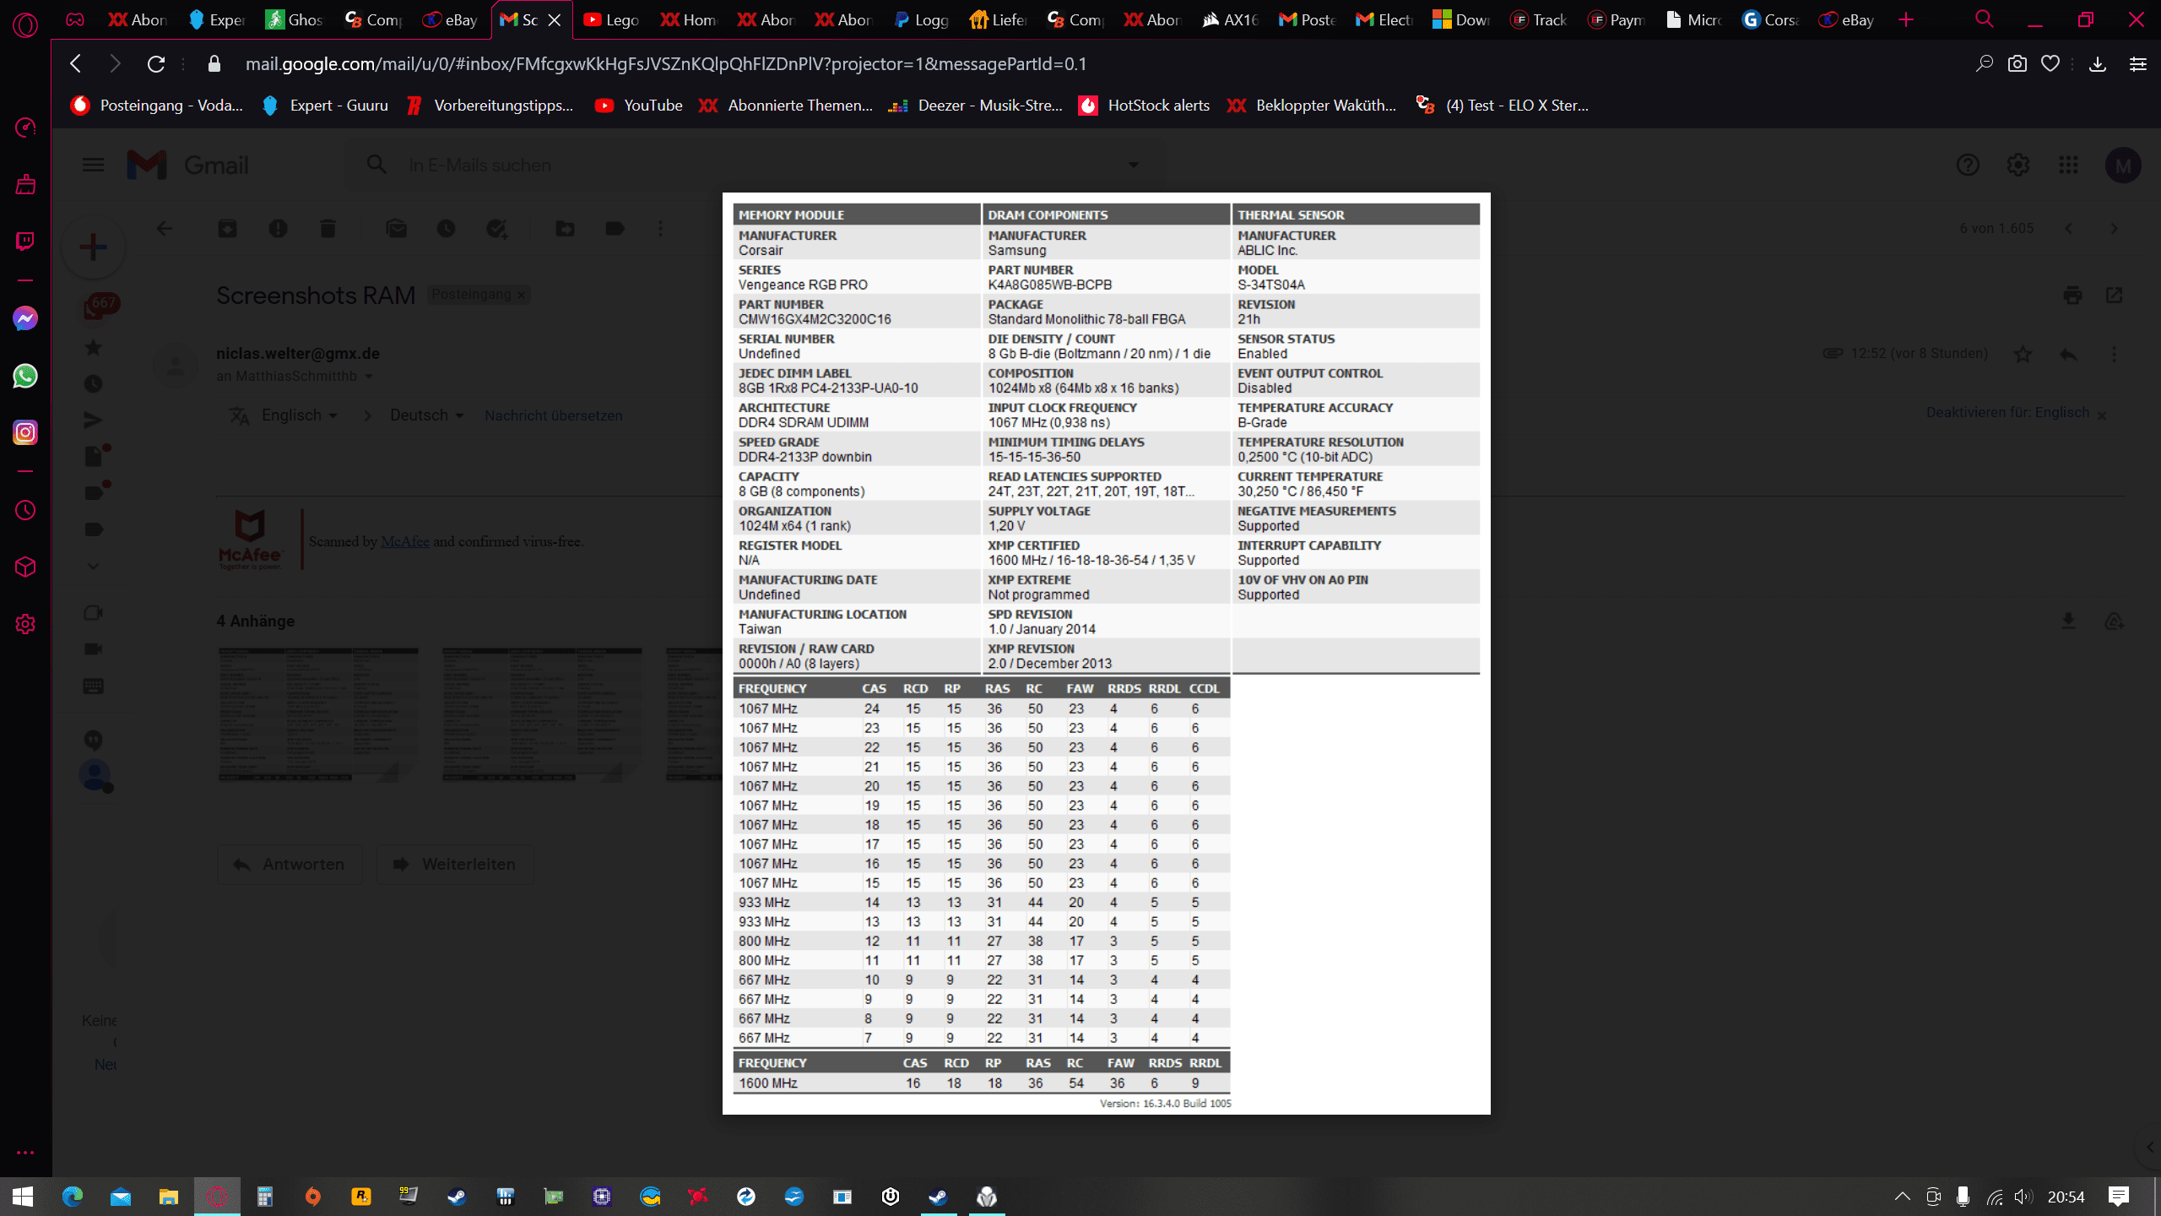This screenshot has height=1216, width=2161.
Task: Open Deezer bookmark in bookmarks bar
Action: [975, 106]
